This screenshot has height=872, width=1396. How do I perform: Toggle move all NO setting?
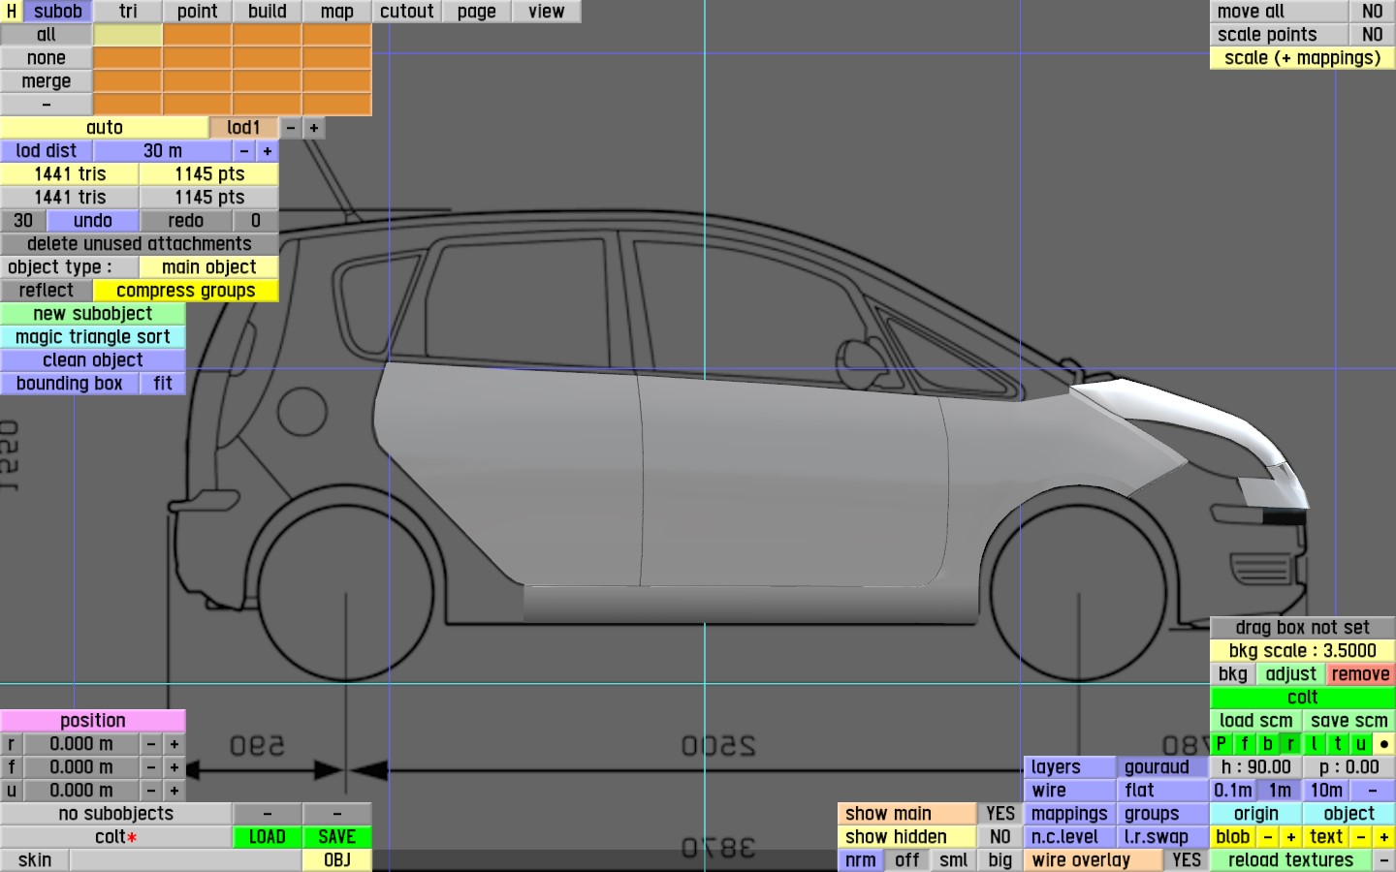pos(1373,12)
